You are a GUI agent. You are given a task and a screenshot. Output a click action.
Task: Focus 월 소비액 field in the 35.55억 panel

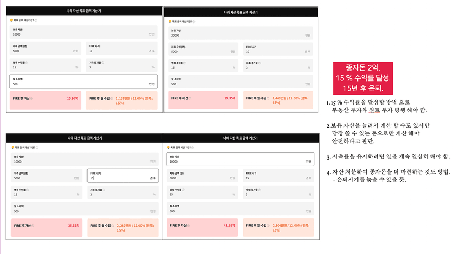pyautogui.click(x=84, y=209)
